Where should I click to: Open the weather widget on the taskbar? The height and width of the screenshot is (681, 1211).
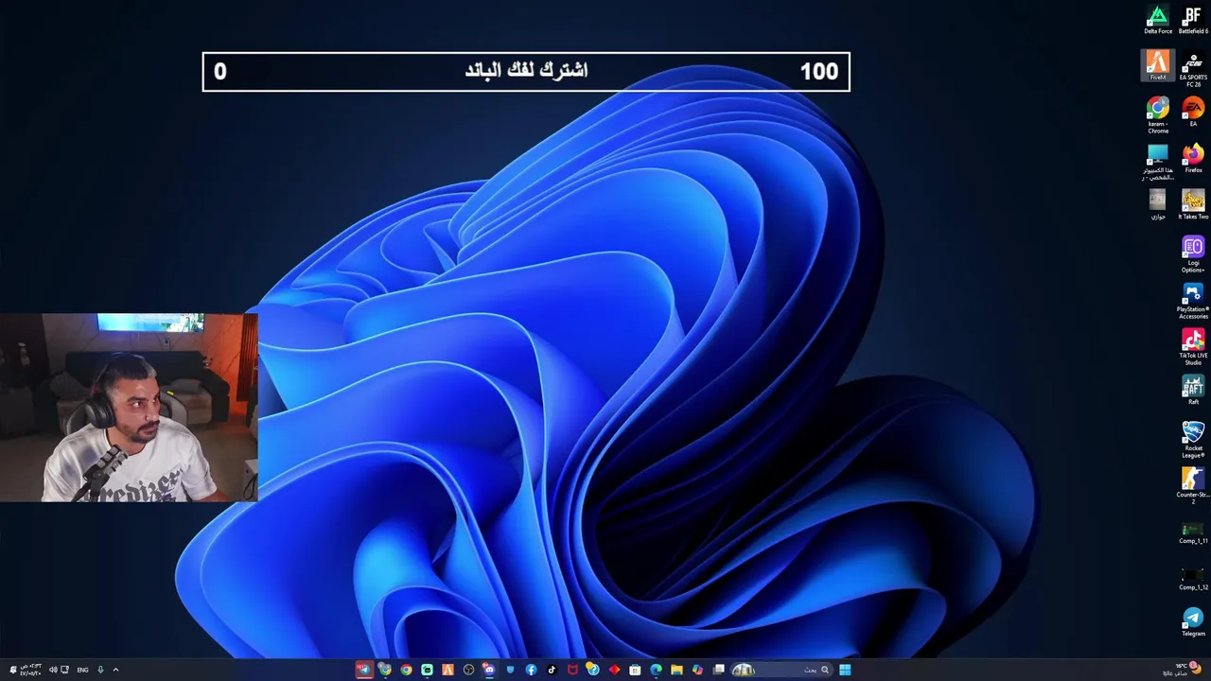pos(1181,670)
